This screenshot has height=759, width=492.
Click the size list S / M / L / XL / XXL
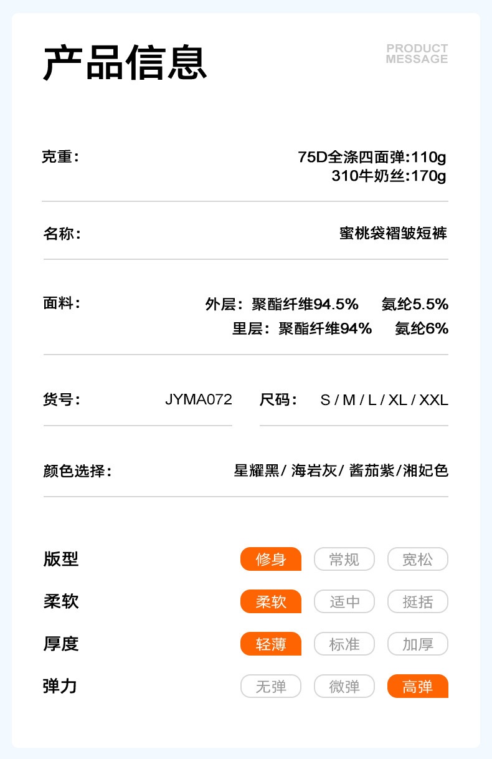(x=384, y=399)
